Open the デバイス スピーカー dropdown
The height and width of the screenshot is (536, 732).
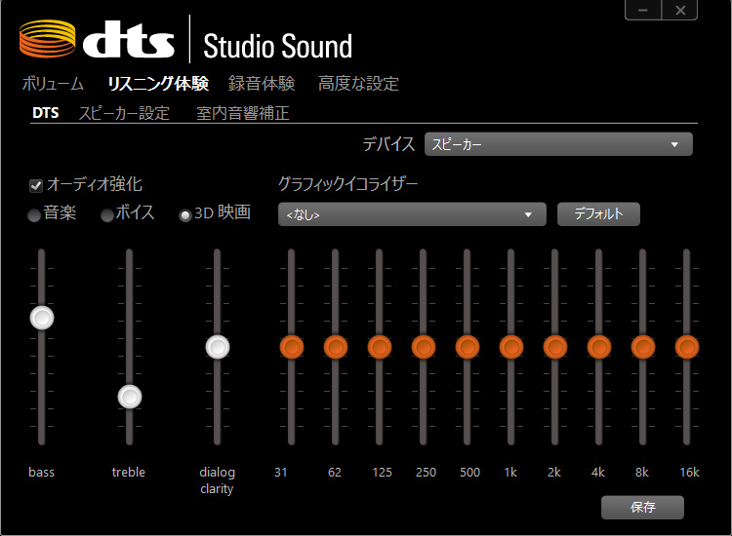[x=558, y=144]
